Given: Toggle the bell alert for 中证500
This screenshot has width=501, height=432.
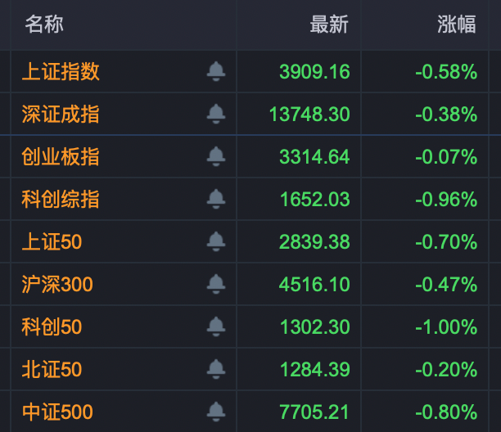Looking at the screenshot, I should [x=216, y=412].
